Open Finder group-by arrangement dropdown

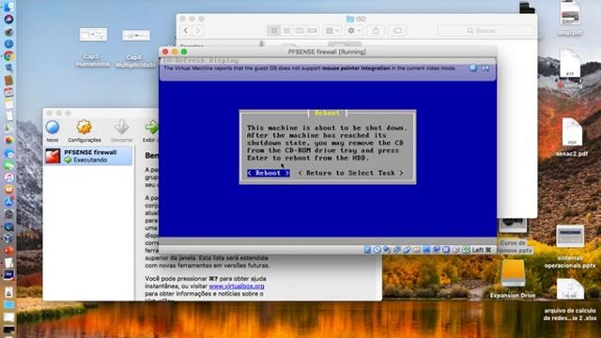(331, 31)
